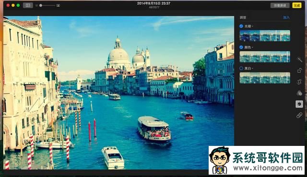Disable the 顏色 (Color) adjustment checkmark

(x=241, y=47)
